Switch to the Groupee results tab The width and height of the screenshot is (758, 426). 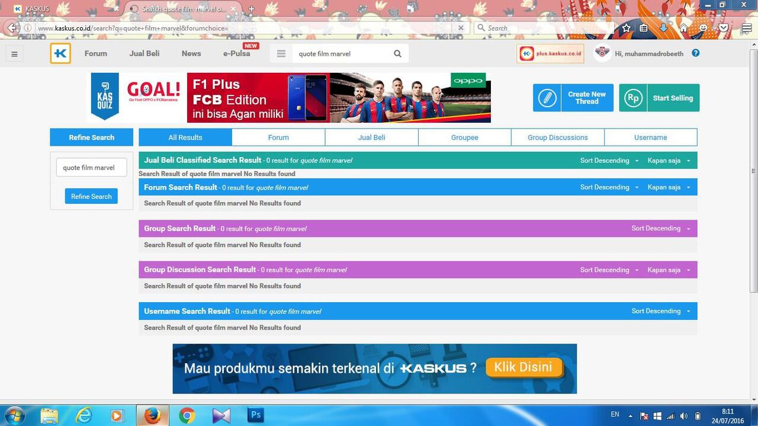point(465,137)
